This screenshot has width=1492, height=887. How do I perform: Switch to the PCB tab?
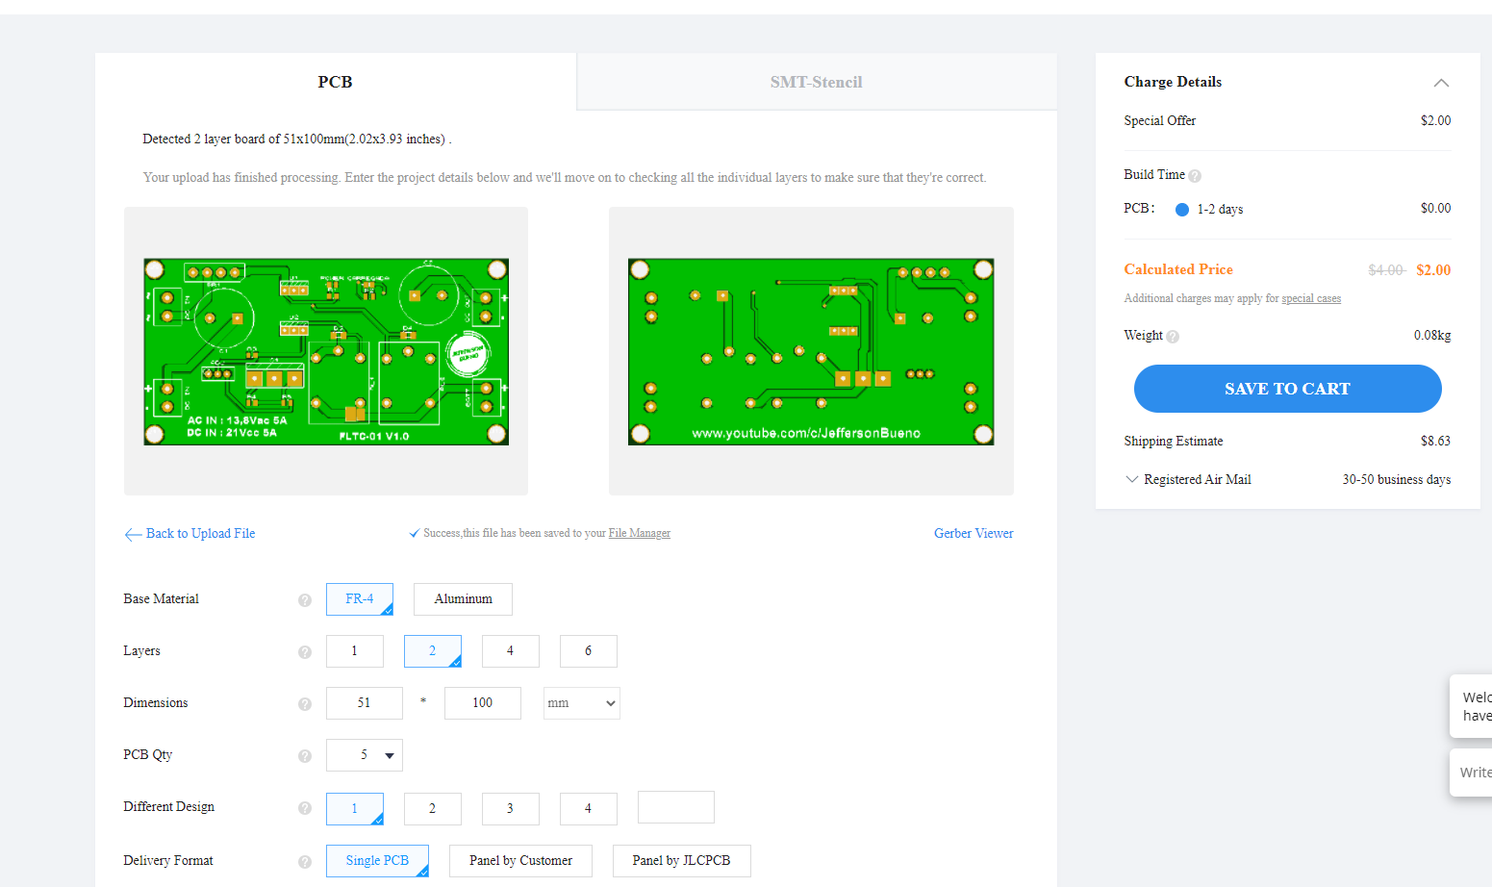tap(336, 82)
